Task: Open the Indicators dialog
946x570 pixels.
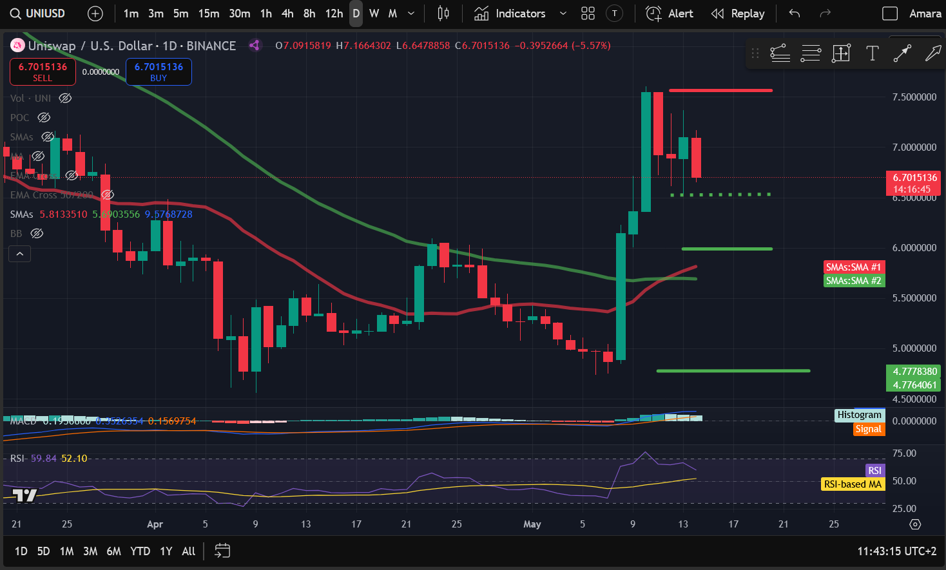Action: click(510, 14)
